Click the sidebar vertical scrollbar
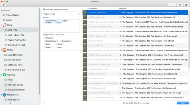 tap(39, 51)
